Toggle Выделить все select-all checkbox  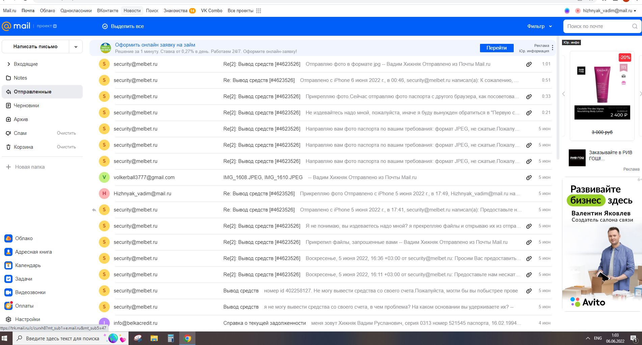click(105, 26)
